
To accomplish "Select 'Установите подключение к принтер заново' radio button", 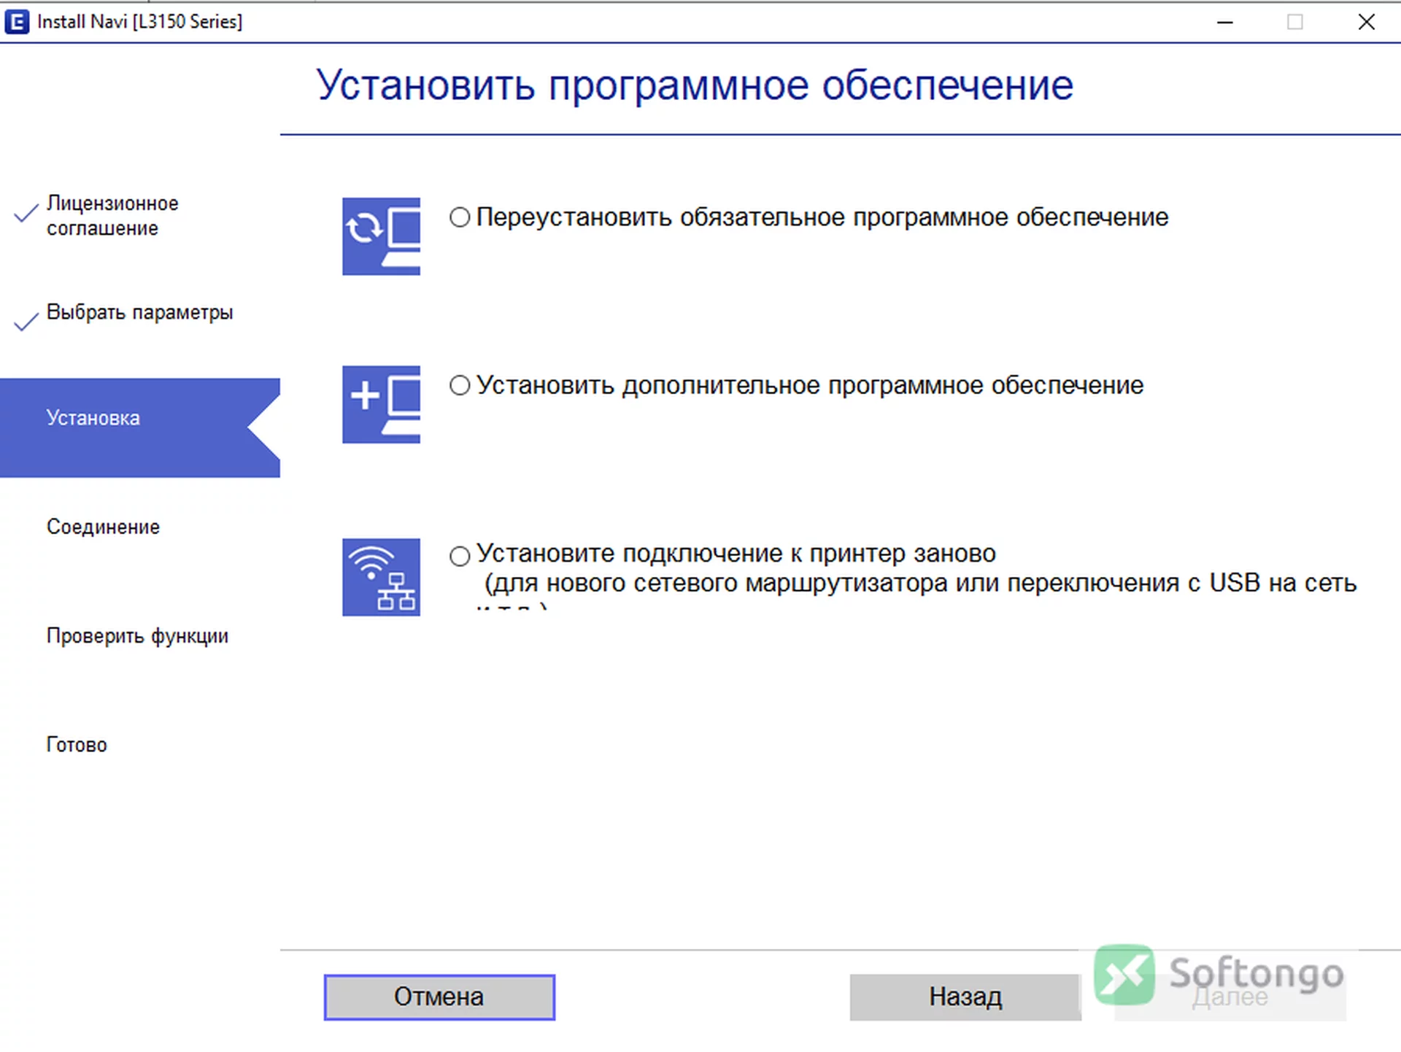I will click(460, 556).
